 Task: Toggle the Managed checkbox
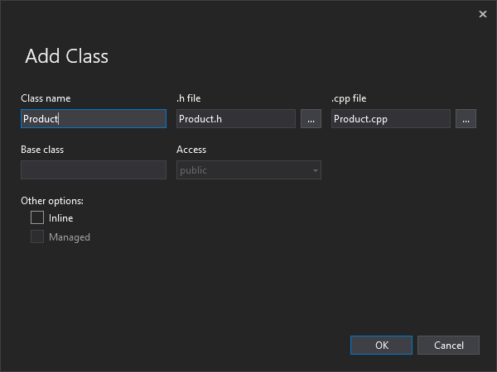tap(37, 236)
